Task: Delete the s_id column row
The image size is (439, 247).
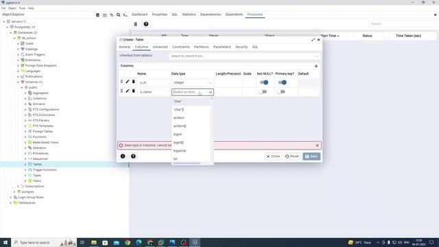Action: click(x=134, y=82)
